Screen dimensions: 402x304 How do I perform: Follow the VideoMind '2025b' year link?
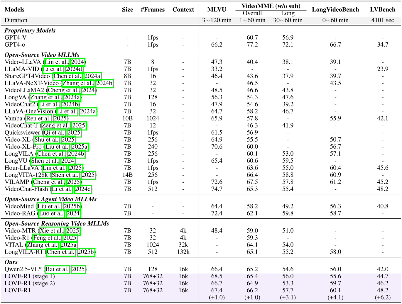[72, 206]
